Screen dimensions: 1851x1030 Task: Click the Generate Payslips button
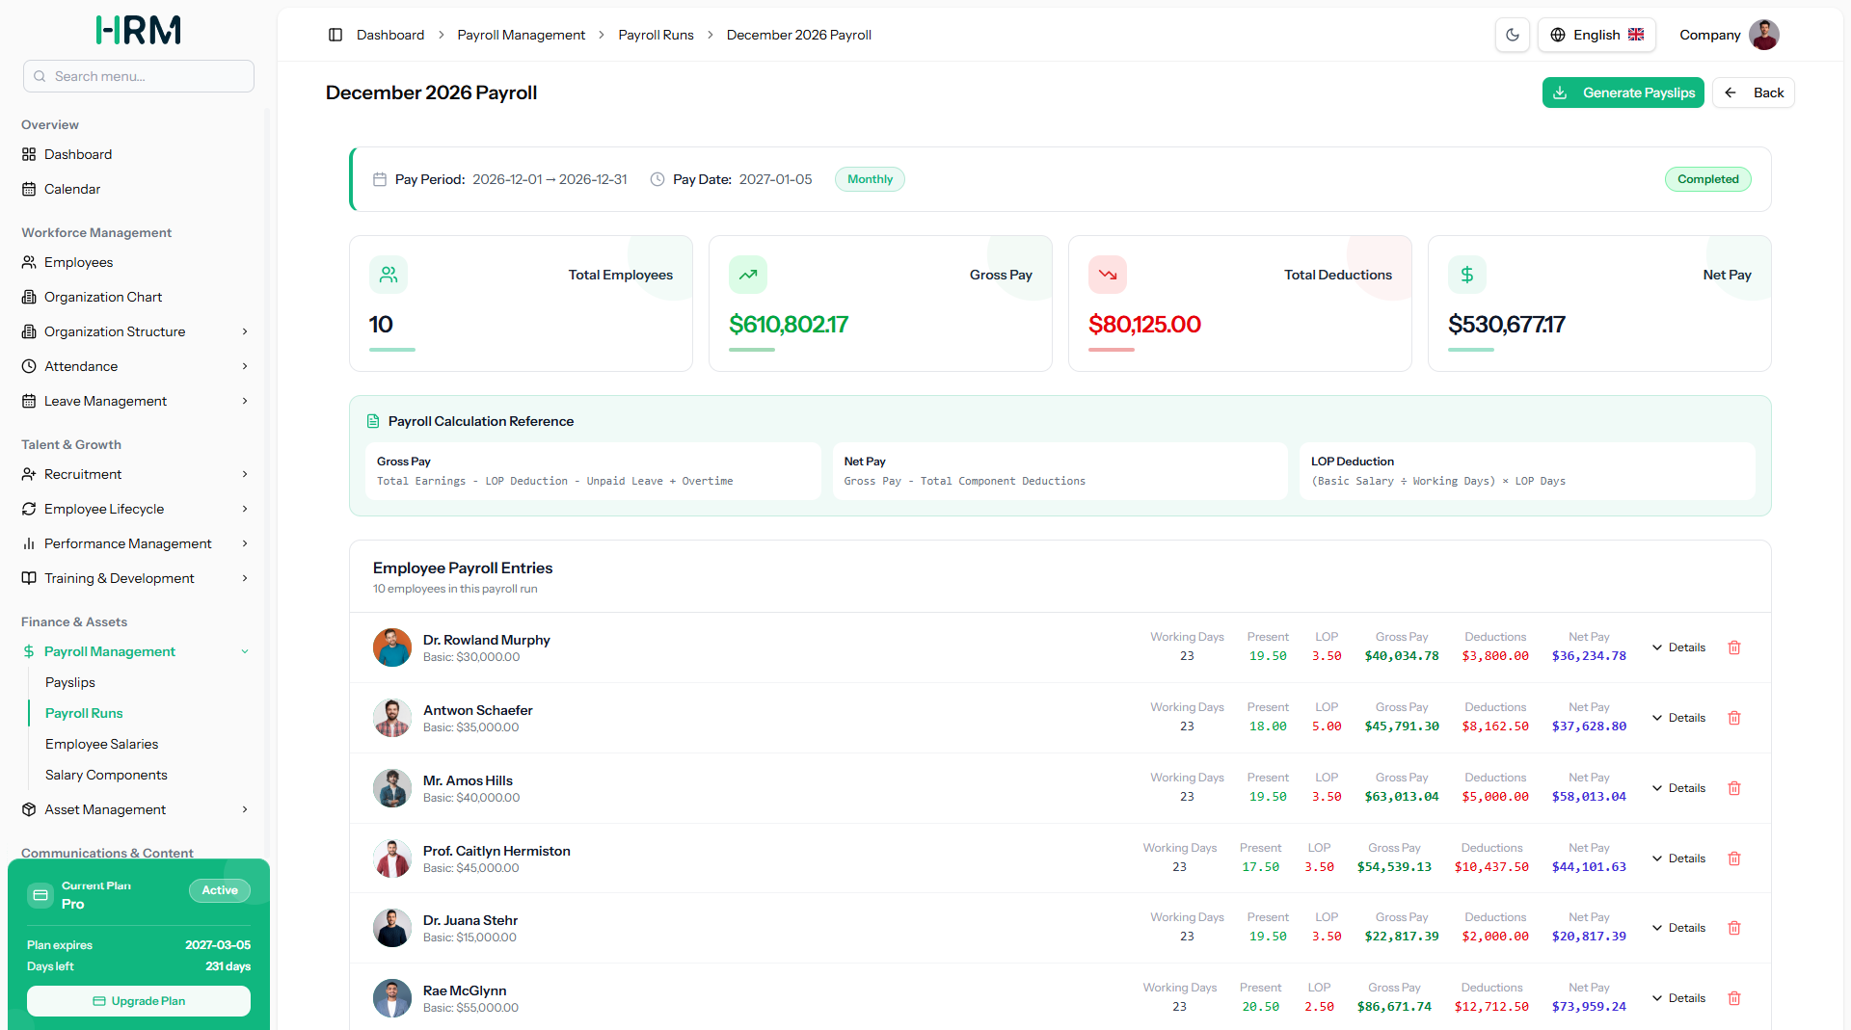(1623, 92)
